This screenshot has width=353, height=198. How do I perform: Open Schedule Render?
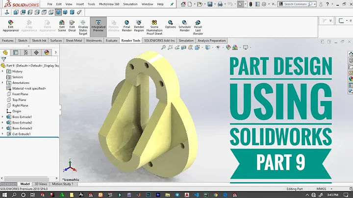point(185,26)
